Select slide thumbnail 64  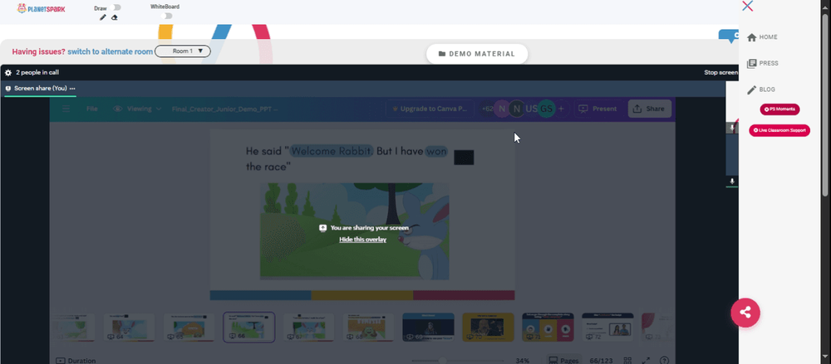point(129,327)
